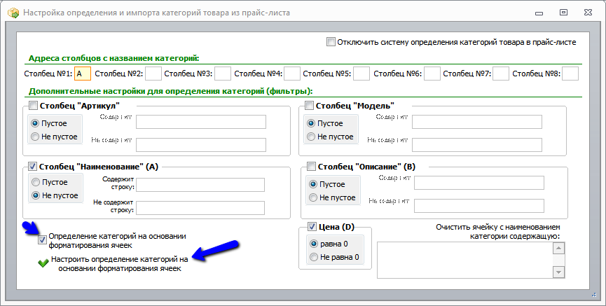Focus the Столбец №8 address field
606x306 pixels.
570,74
